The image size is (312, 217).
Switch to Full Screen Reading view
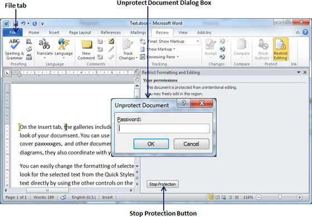point(218,197)
